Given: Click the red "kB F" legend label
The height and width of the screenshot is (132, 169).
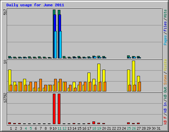Looking at the screenshot, I should click(x=165, y=120).
